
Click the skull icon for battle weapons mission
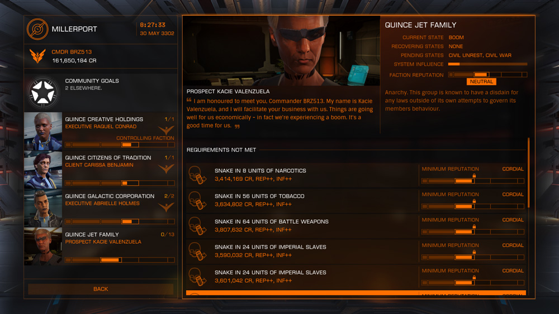click(197, 225)
